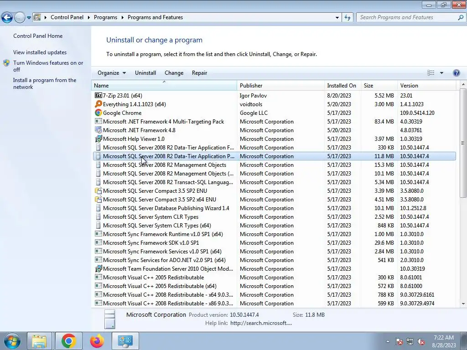Click the Programs breadcrumb
Image resolution: width=467 pixels, height=350 pixels.
[x=105, y=18]
